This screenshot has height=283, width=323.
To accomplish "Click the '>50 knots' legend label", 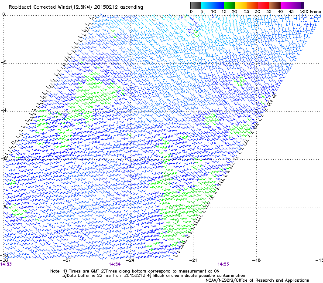I will pos(310,12).
